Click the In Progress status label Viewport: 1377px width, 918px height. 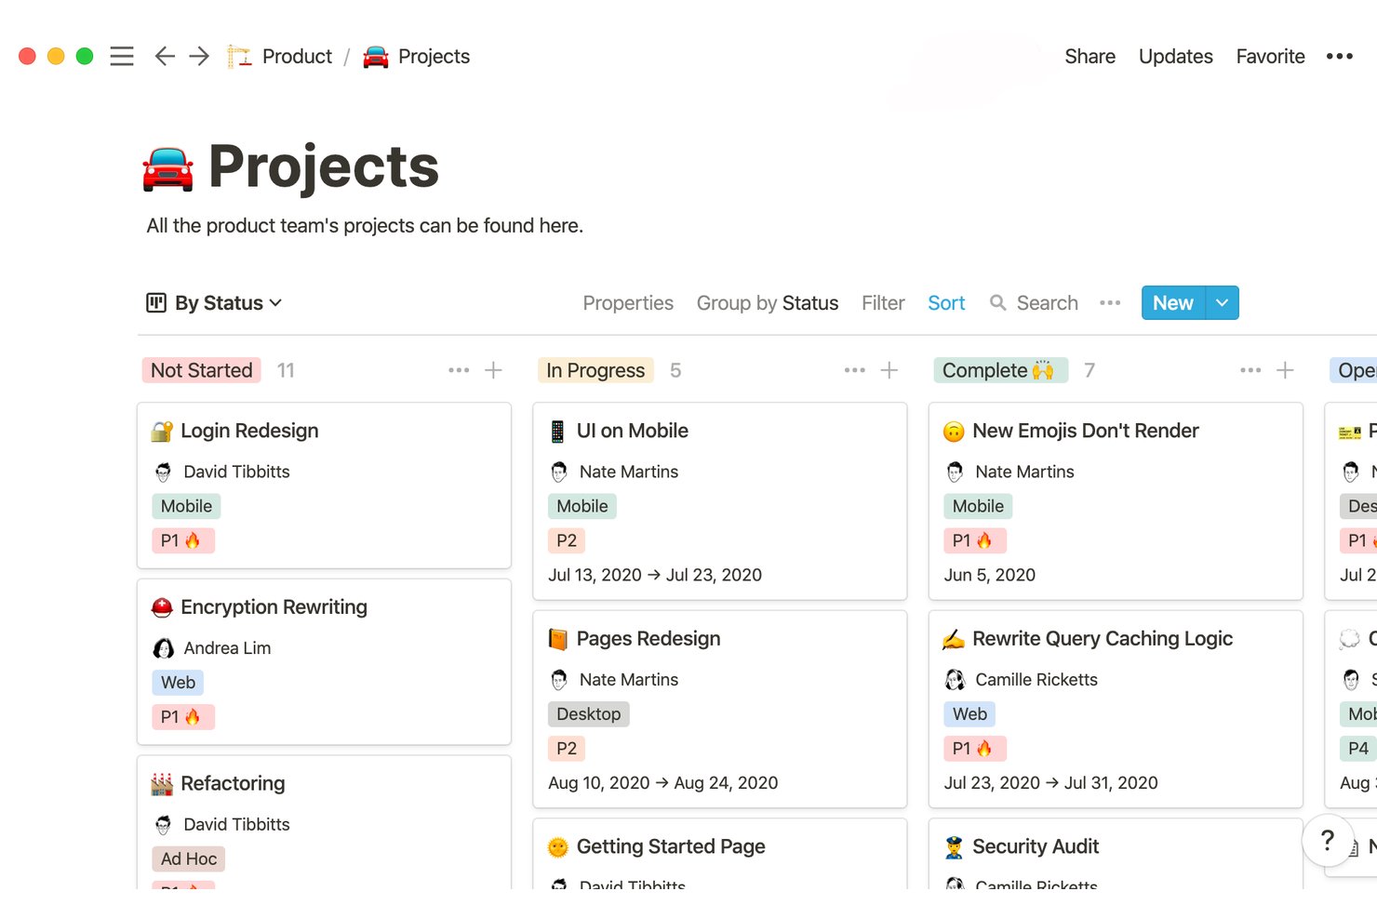click(595, 370)
